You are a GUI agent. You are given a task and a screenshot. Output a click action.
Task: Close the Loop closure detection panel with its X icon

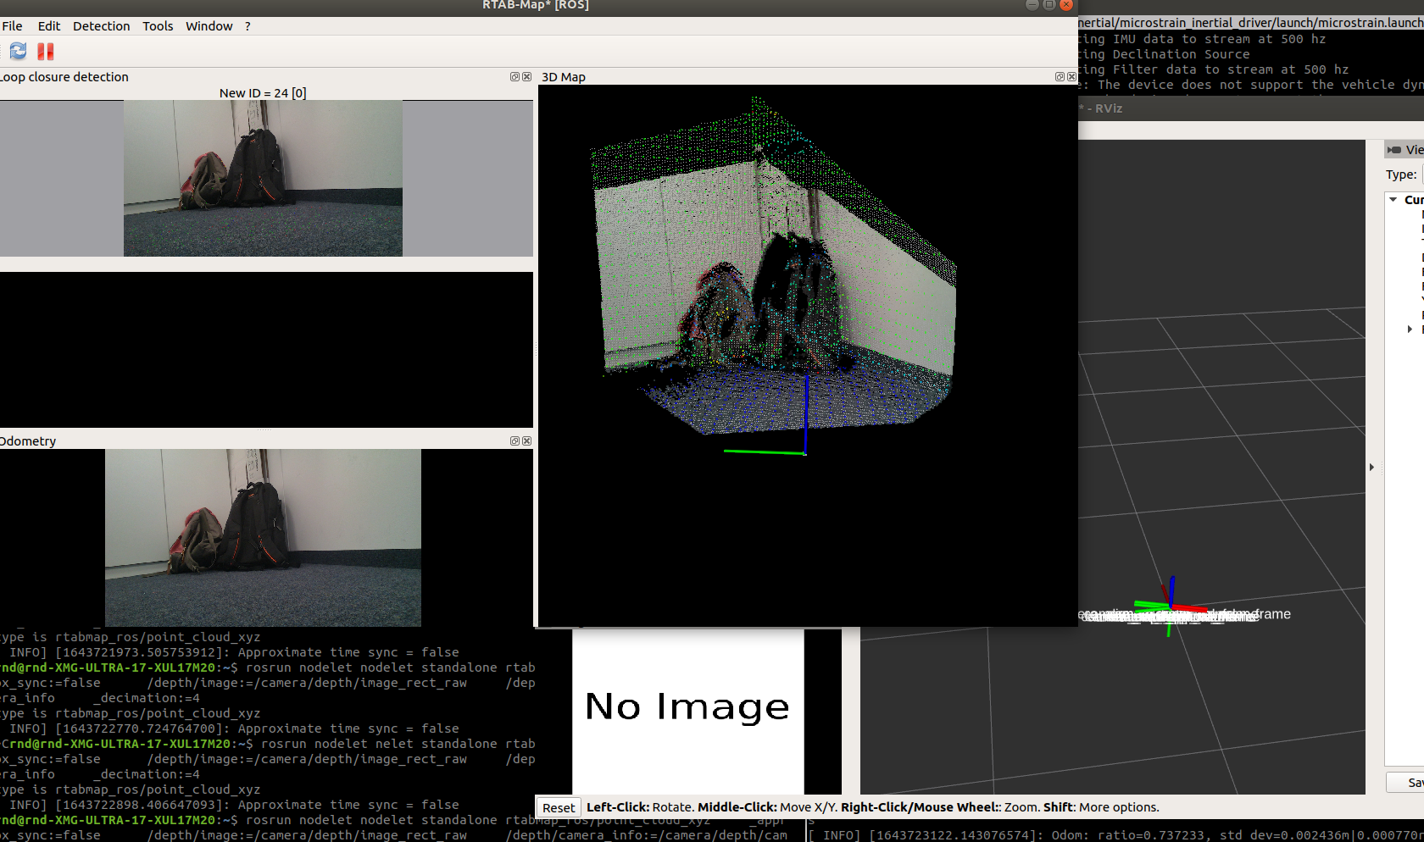tap(526, 76)
